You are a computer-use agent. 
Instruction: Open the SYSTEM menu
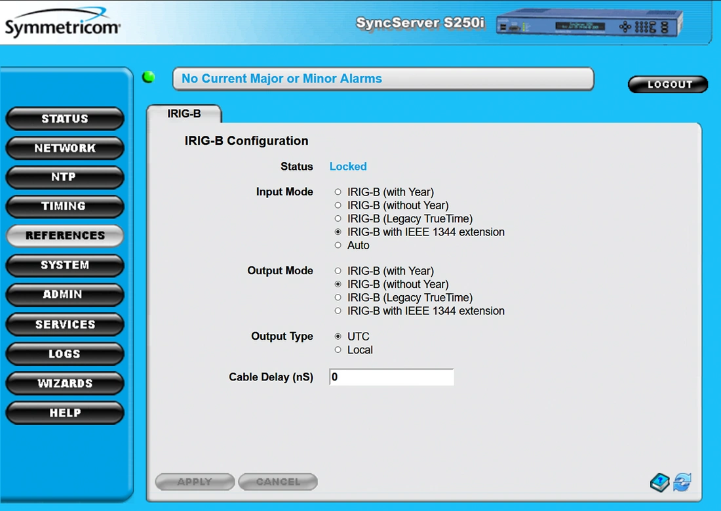(x=65, y=265)
